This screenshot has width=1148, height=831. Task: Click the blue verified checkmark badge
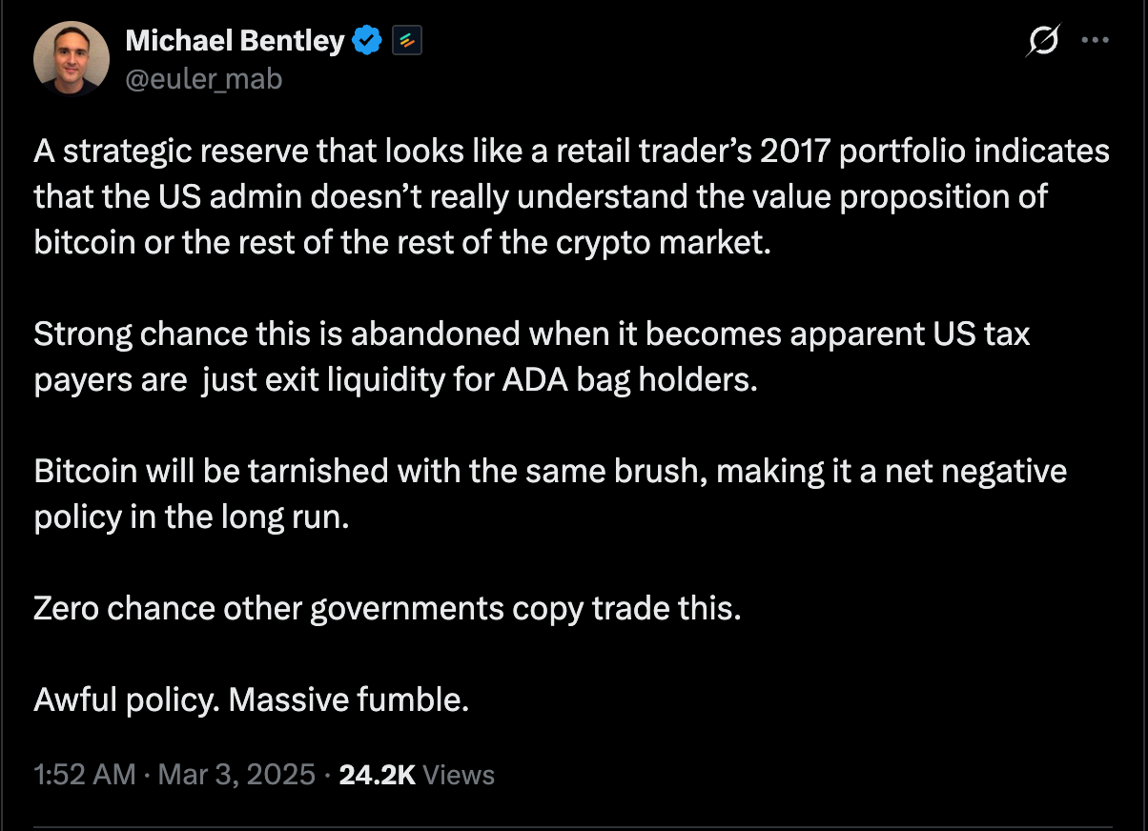(366, 40)
